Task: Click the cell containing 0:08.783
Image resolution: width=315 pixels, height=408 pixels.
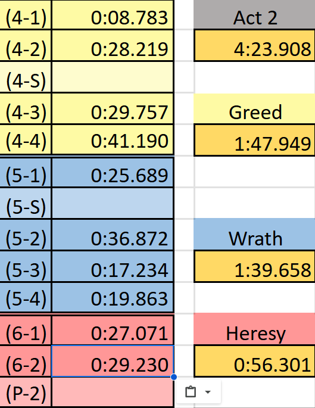Action: click(x=113, y=14)
